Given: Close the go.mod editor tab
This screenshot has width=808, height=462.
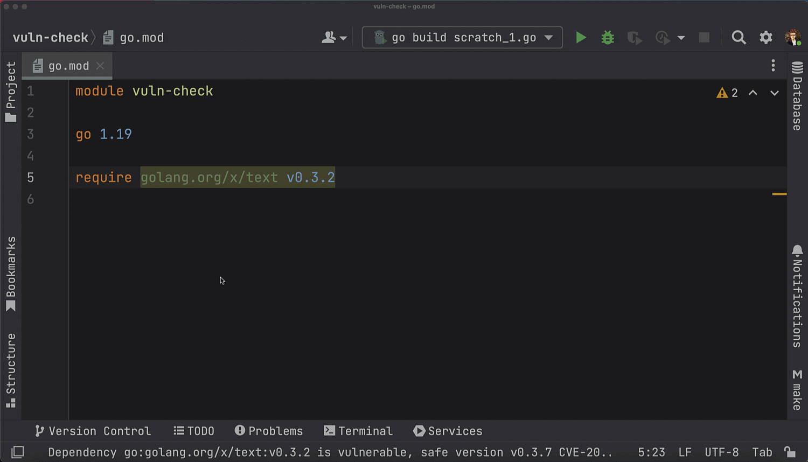Looking at the screenshot, I should pyautogui.click(x=100, y=66).
